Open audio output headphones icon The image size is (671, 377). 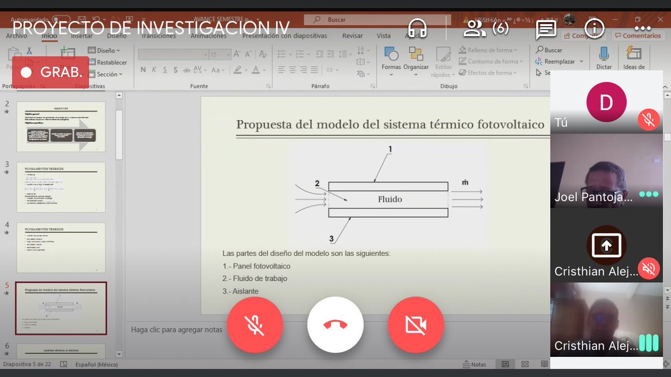(x=418, y=28)
